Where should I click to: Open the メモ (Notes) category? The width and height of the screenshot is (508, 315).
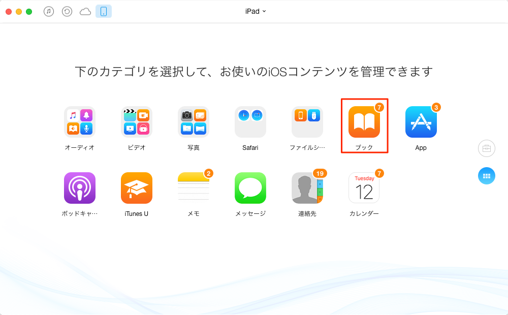pos(194,188)
